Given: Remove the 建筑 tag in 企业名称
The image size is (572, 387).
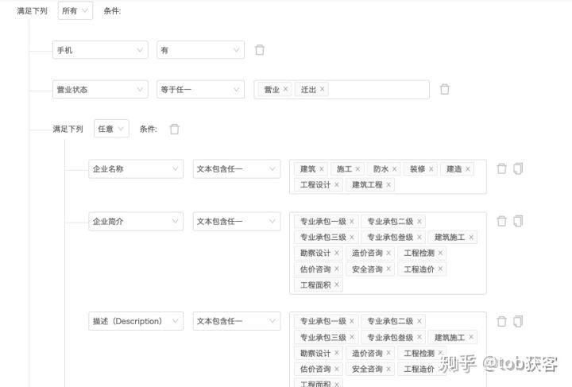Looking at the screenshot, I should pos(322,169).
